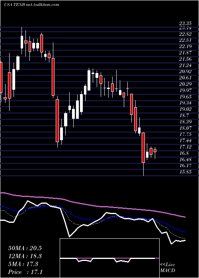199x278 pixels.
Task: Click the 19.02 price axis label
Action: click(x=185, y=109)
